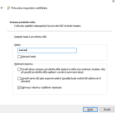Click the Ochrana privátního klíče heading

22,22
